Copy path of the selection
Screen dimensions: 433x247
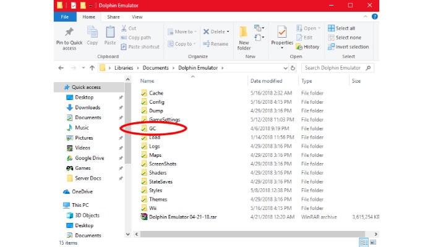(136, 38)
